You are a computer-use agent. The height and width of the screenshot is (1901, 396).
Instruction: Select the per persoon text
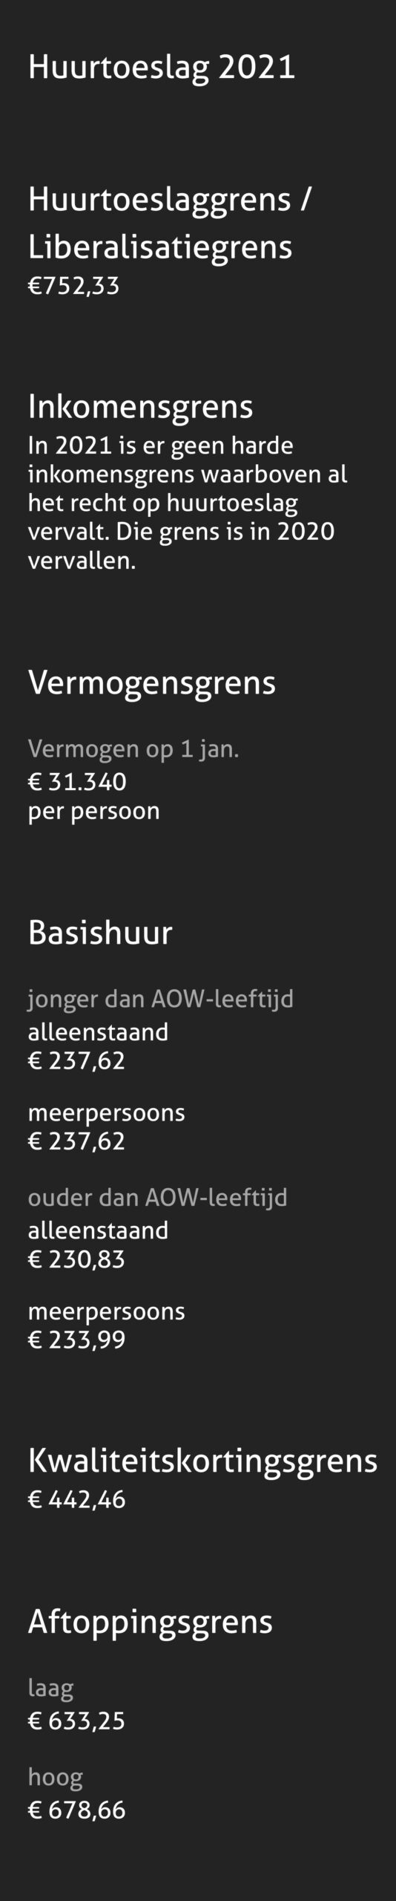click(94, 811)
